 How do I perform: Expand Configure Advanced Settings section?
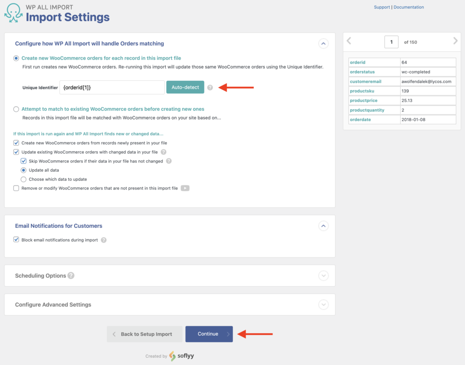[323, 304]
